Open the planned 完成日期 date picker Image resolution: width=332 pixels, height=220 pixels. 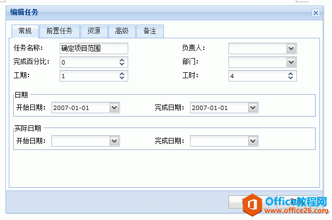coord(253,108)
